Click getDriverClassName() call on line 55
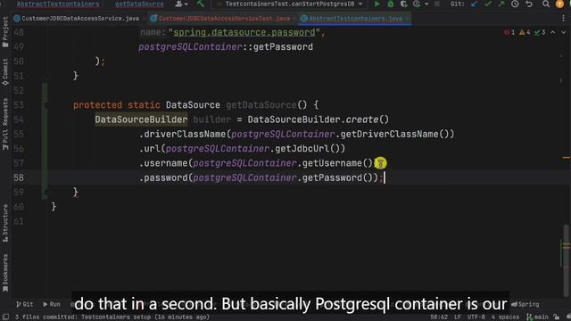The width and height of the screenshot is (571, 321). click(x=394, y=134)
